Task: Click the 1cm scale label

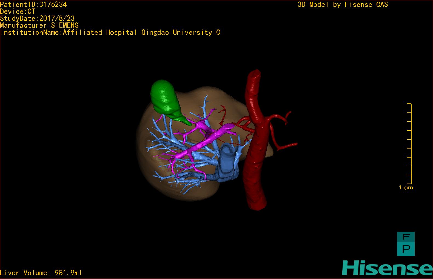Action: 406,187
